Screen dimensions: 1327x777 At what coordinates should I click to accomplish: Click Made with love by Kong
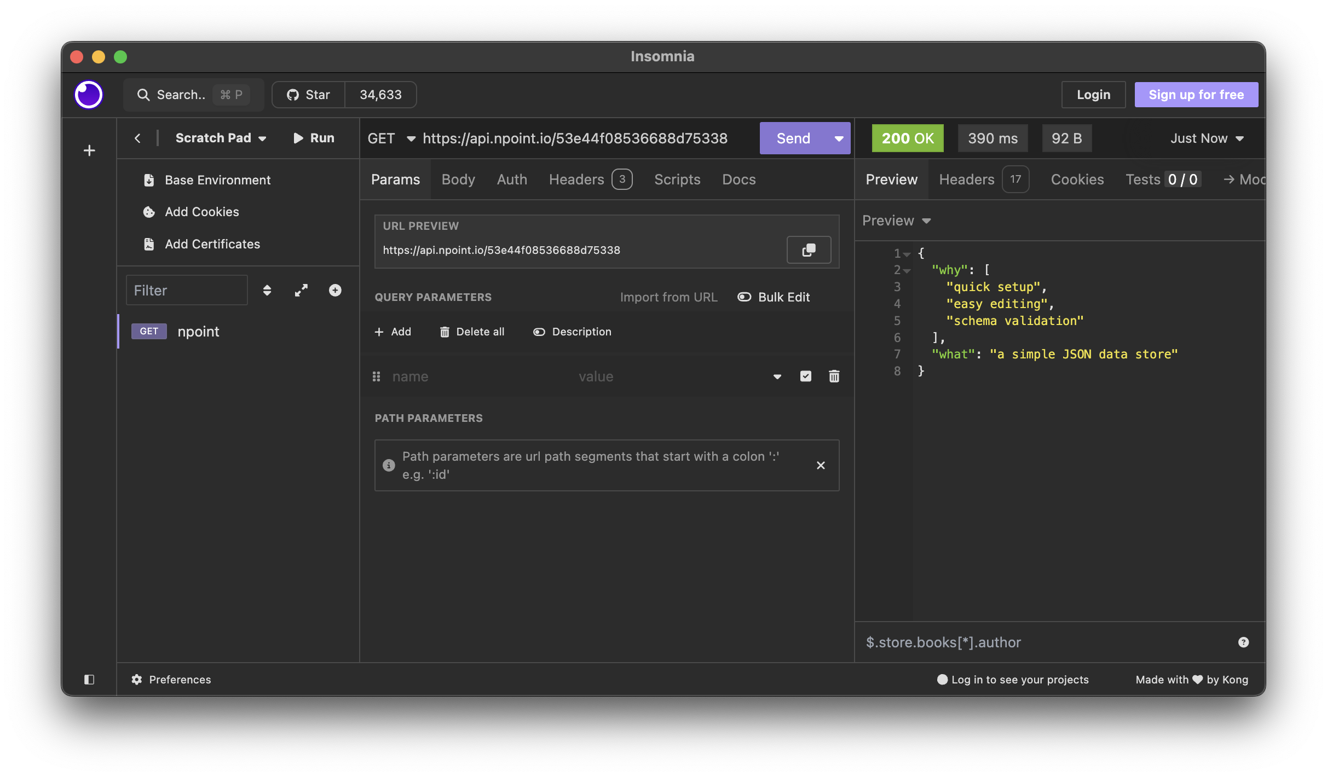coord(1192,680)
